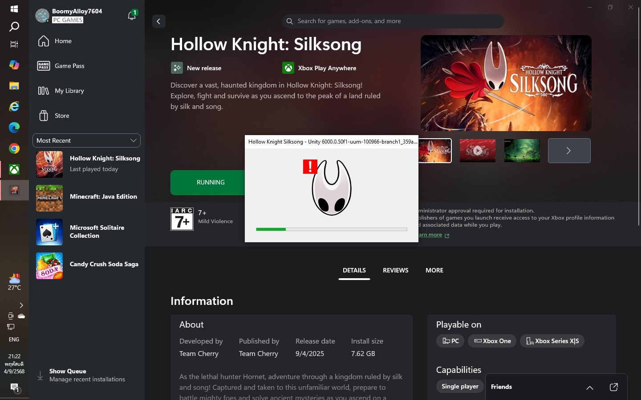Open Task View on the taskbar

click(x=14, y=44)
